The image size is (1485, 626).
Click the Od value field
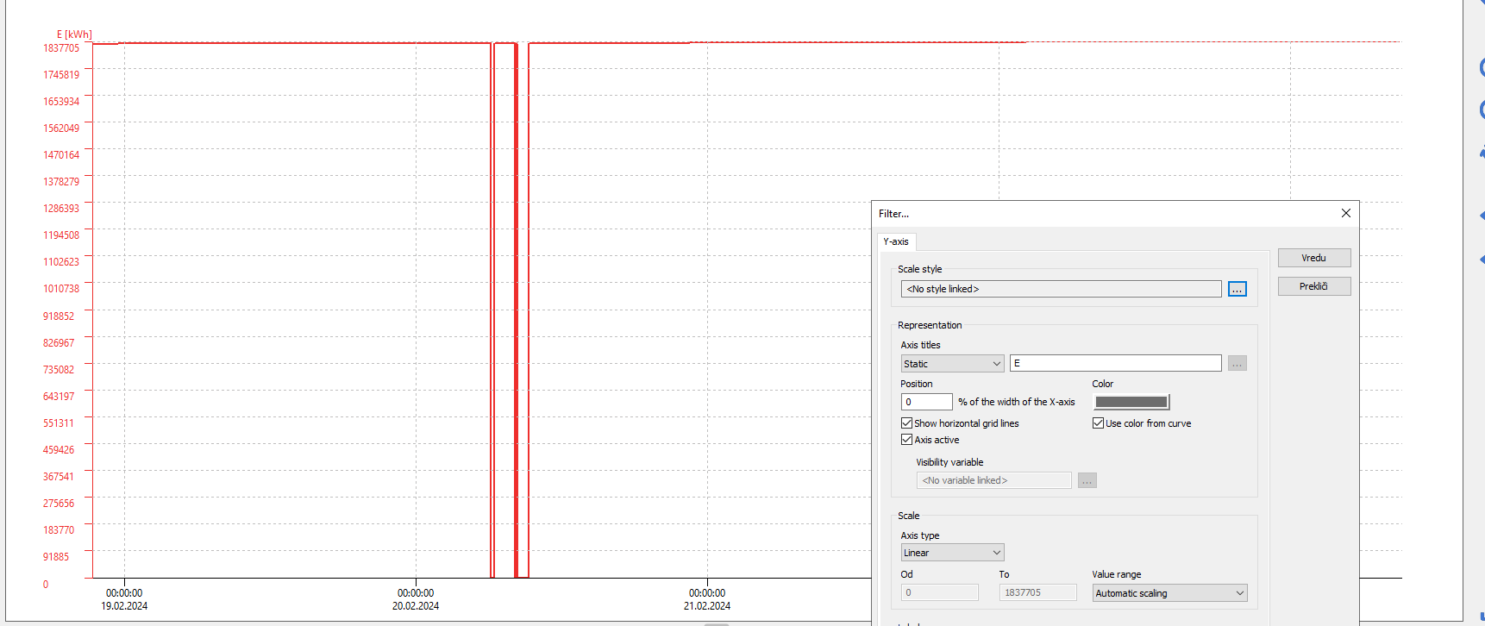point(939,592)
